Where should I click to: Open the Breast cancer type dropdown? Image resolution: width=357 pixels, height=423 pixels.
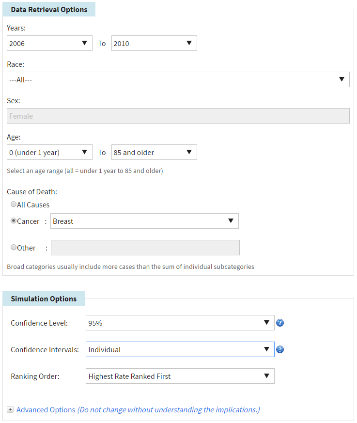pyautogui.click(x=145, y=221)
